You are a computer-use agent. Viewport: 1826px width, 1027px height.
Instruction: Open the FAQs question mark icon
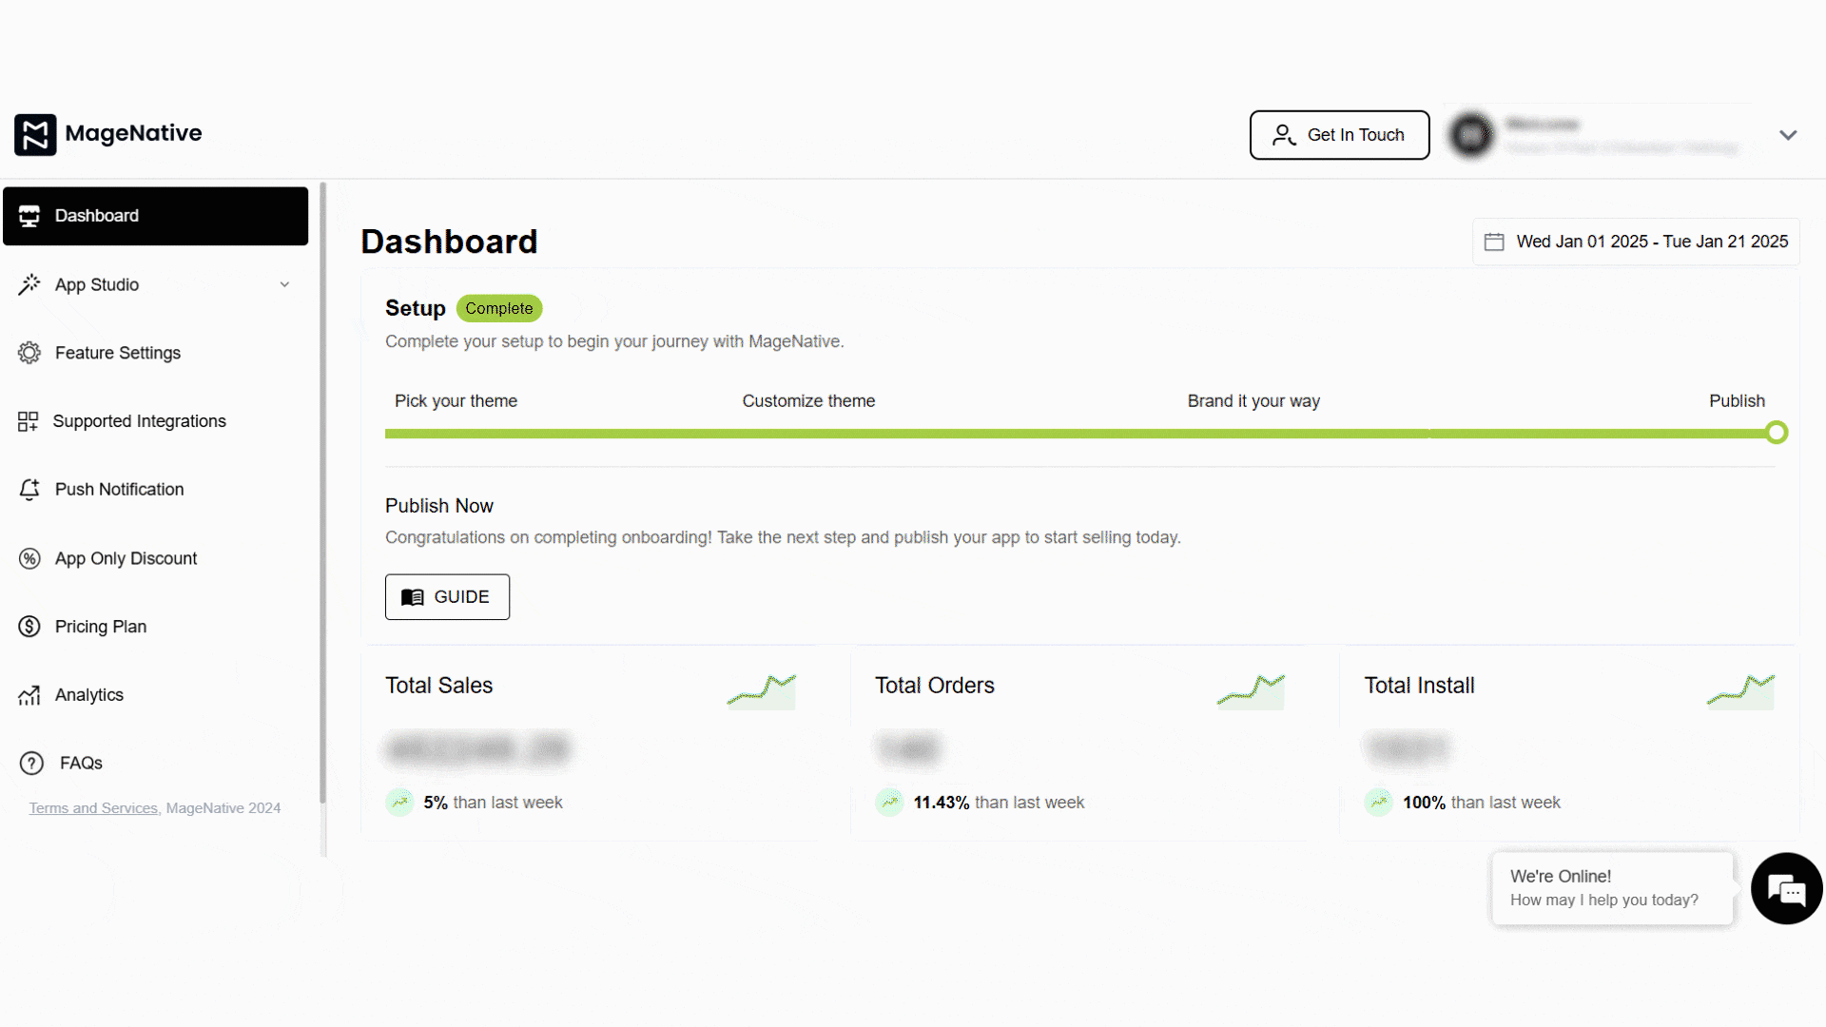31,763
